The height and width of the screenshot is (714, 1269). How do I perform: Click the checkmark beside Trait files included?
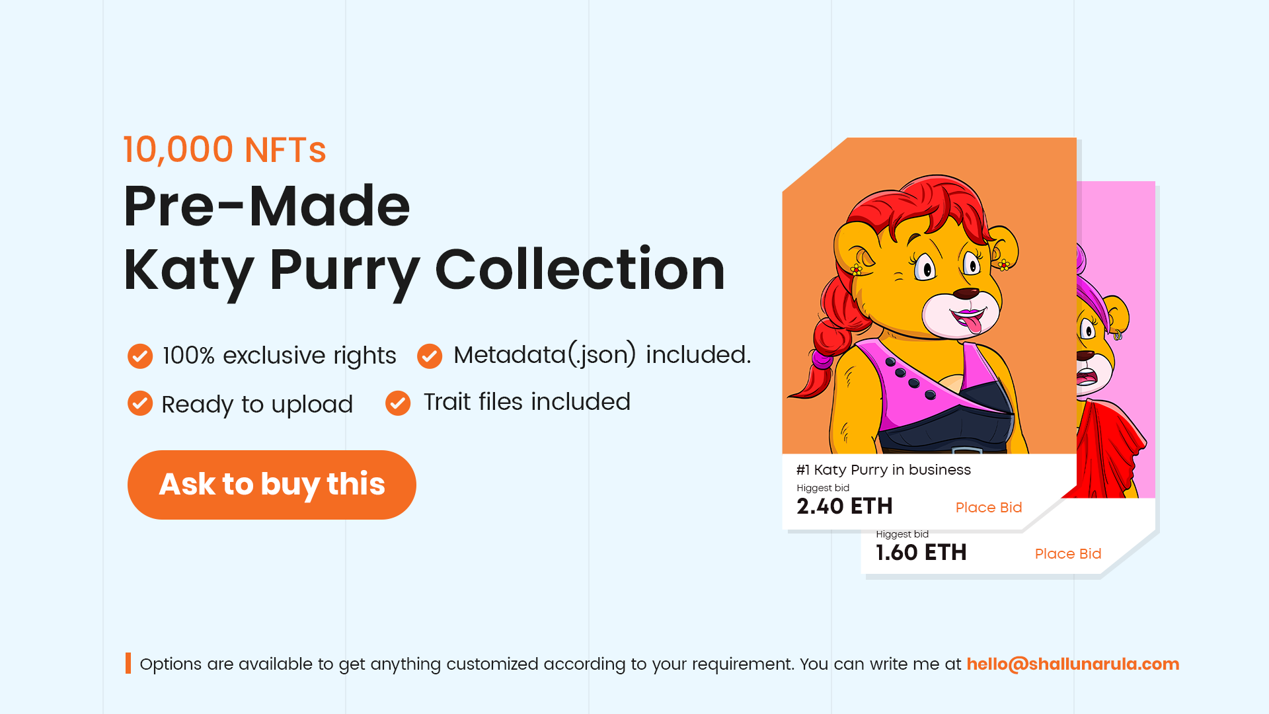[398, 403]
